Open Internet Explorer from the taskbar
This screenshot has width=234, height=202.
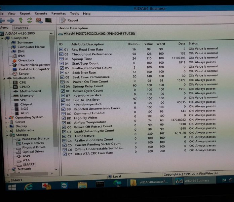(28, 186)
